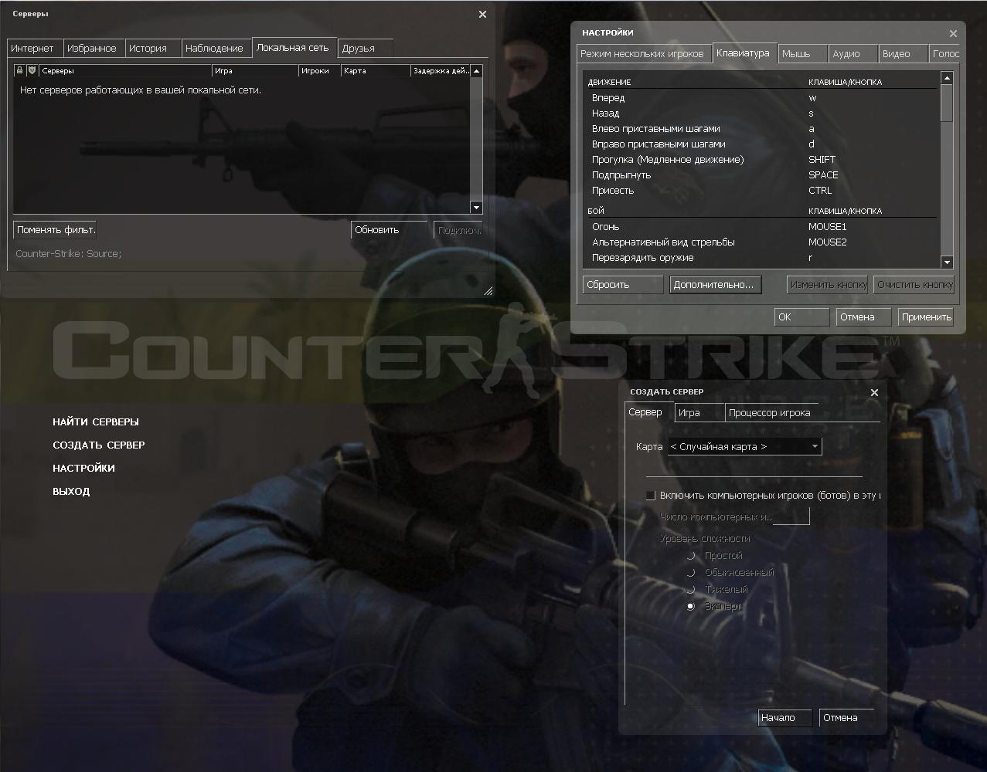
Task: Open СОЗДАТЬ СЕРВЕР from main menu
Action: point(99,445)
